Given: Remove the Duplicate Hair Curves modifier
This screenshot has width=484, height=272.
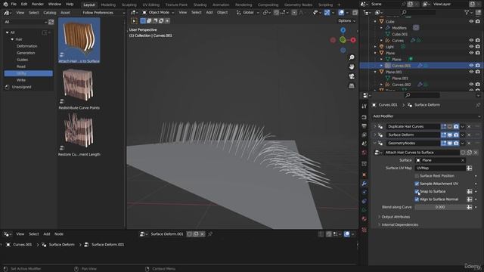Looking at the screenshot, I should tap(469, 126).
